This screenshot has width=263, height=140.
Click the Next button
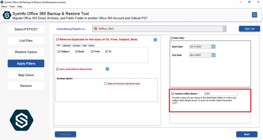click(247, 134)
